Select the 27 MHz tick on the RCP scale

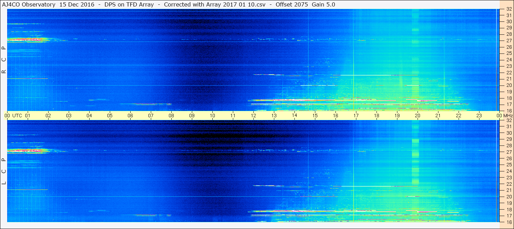(x=509, y=40)
